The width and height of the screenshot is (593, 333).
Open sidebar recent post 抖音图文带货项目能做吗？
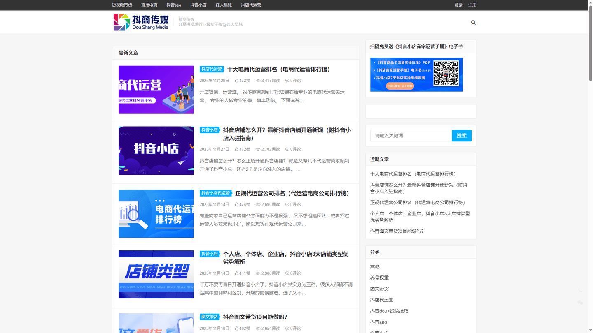pyautogui.click(x=397, y=231)
